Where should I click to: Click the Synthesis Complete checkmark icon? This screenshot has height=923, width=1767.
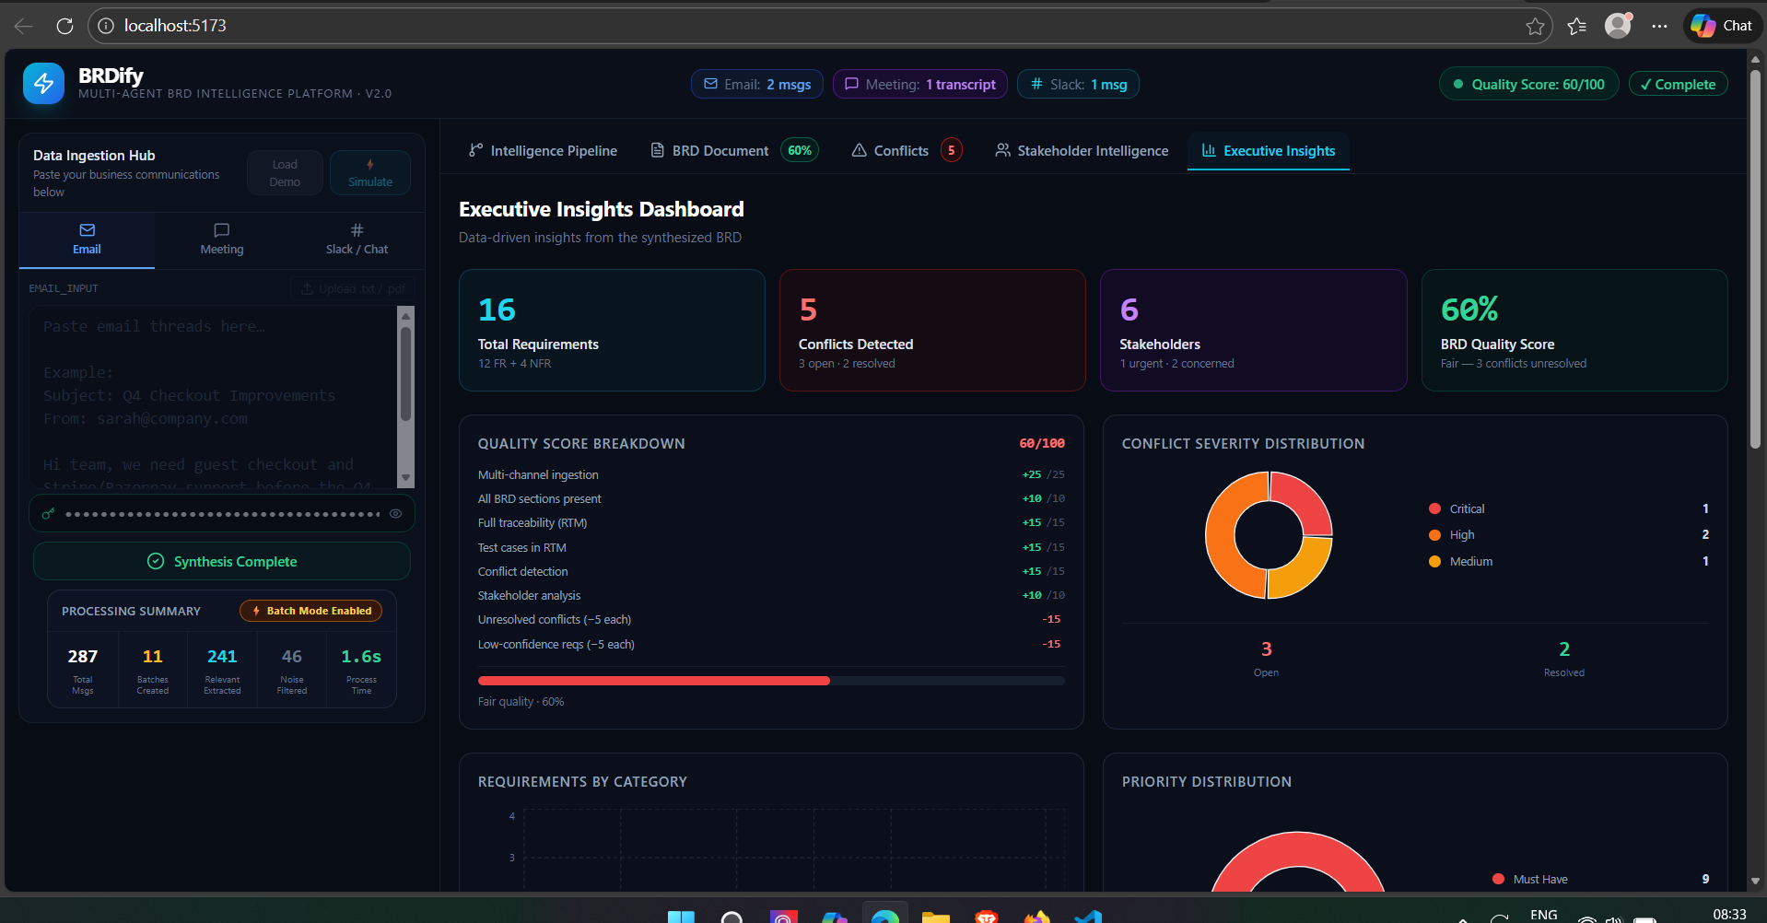click(156, 561)
